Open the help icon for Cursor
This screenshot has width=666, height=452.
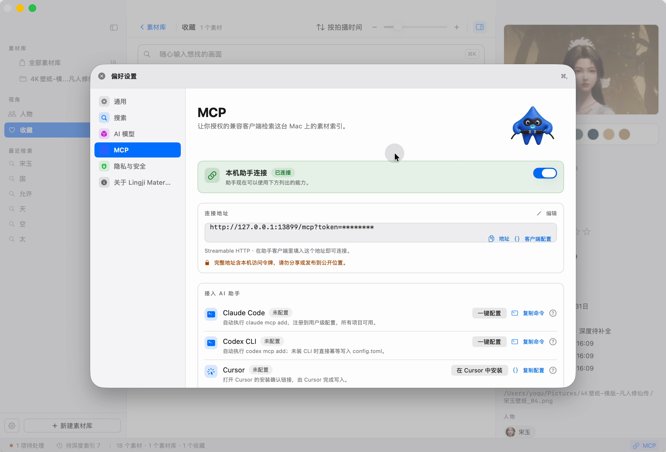coord(553,370)
